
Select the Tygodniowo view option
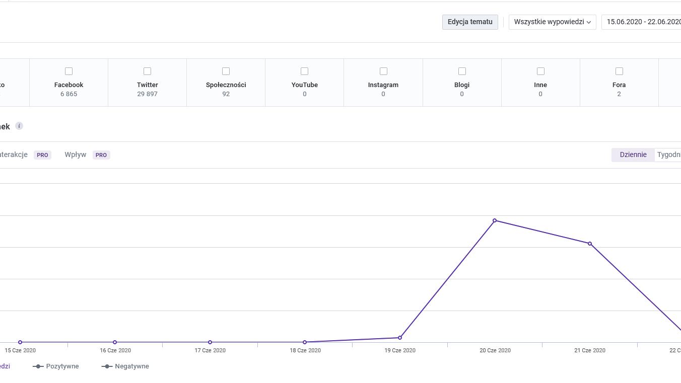point(668,155)
